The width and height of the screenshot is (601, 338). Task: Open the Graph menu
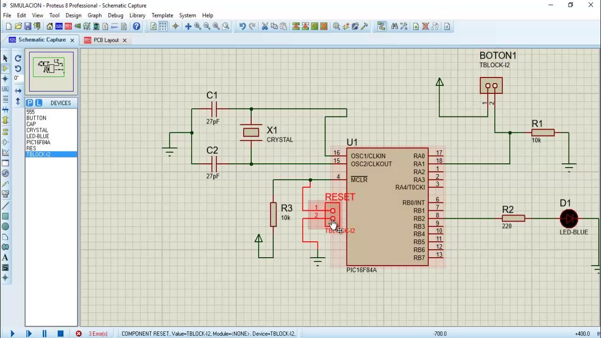point(94,15)
